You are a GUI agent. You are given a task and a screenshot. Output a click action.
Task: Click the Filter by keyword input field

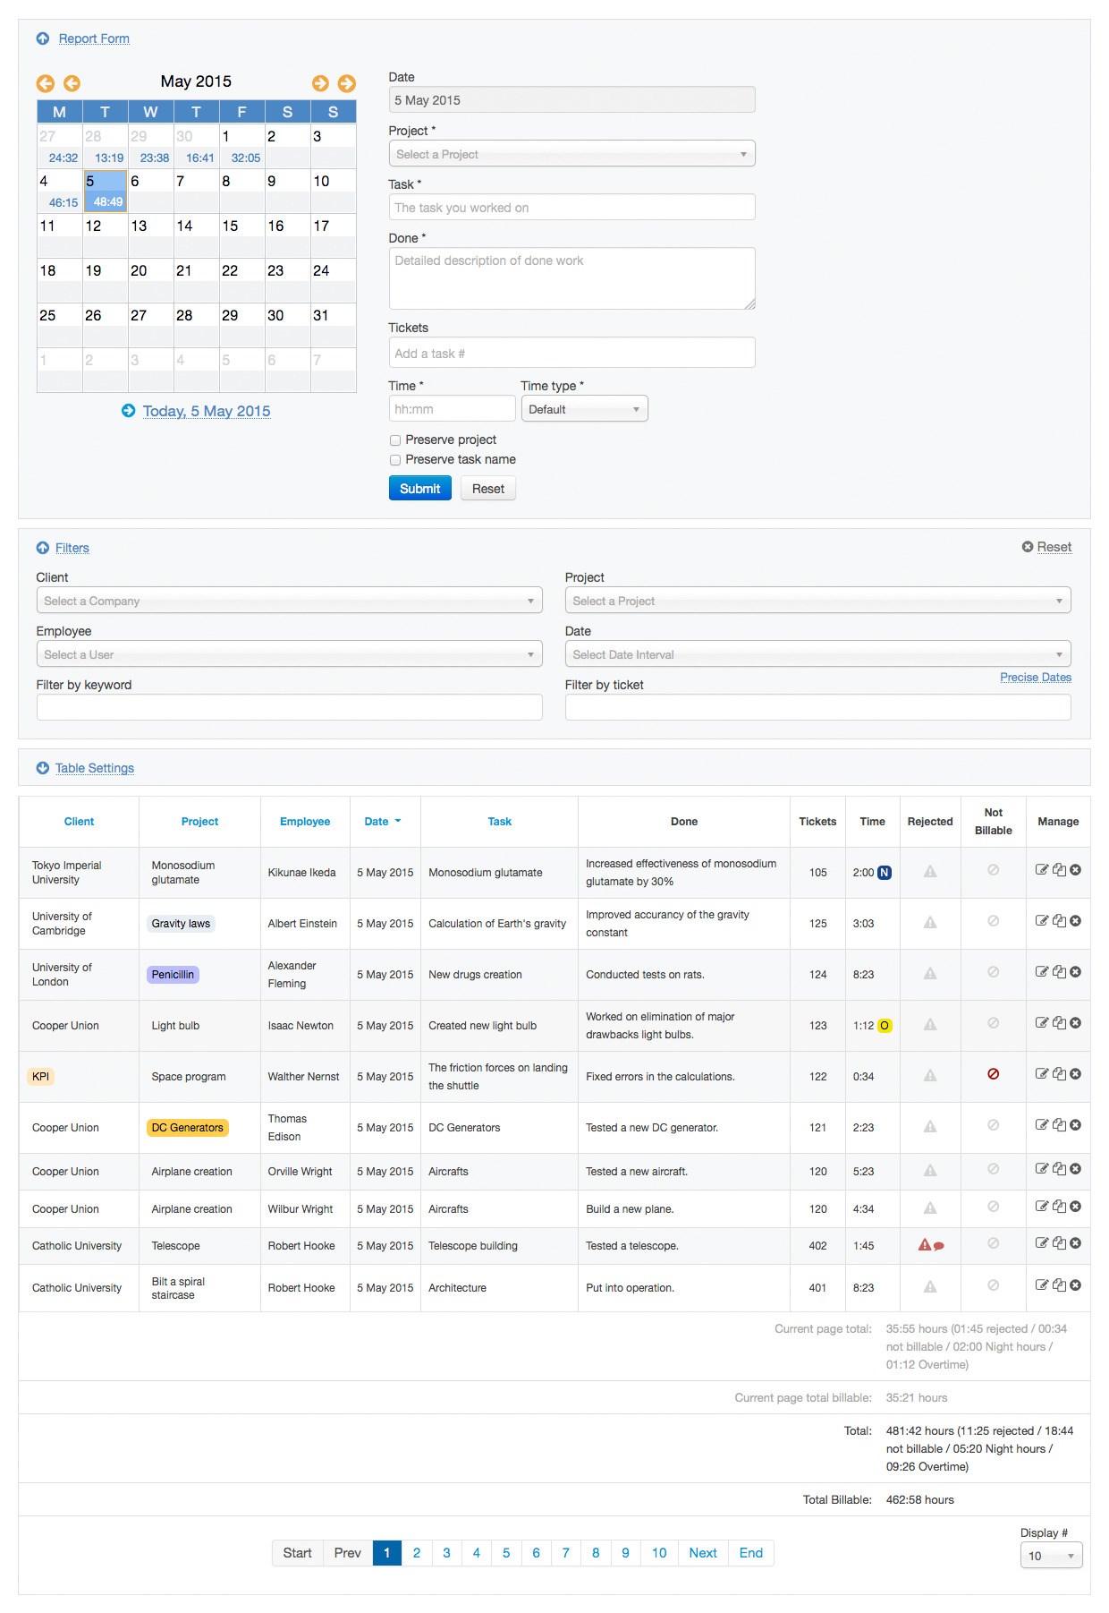point(289,707)
